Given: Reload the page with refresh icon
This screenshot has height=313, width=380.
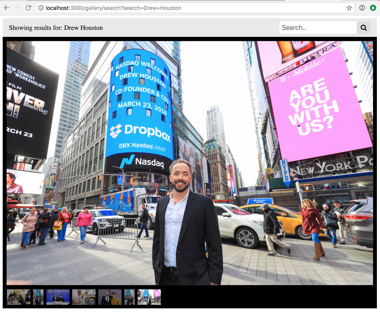Looking at the screenshot, I should click(x=28, y=8).
